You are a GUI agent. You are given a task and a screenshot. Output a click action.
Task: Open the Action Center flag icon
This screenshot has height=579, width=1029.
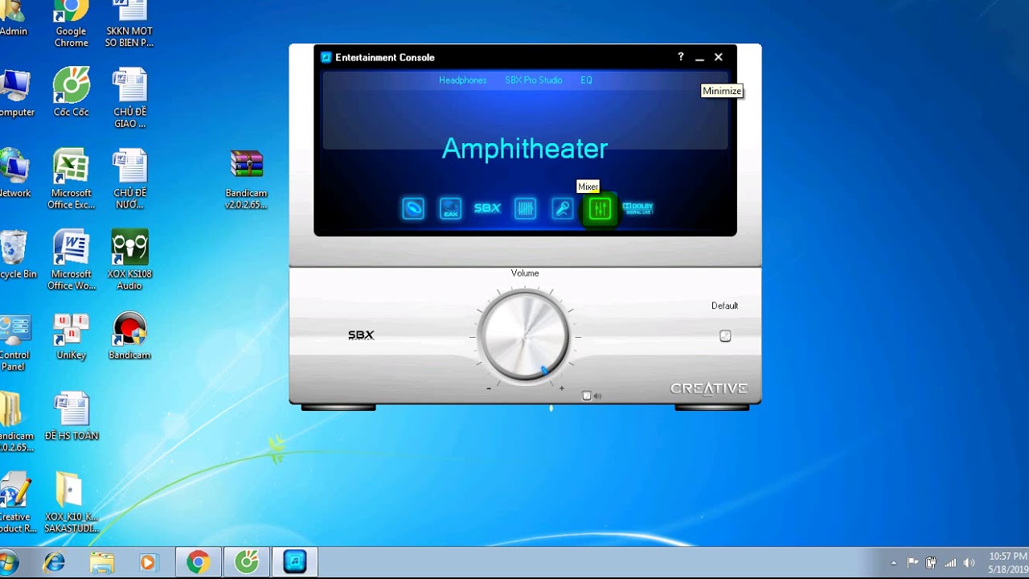tap(912, 563)
